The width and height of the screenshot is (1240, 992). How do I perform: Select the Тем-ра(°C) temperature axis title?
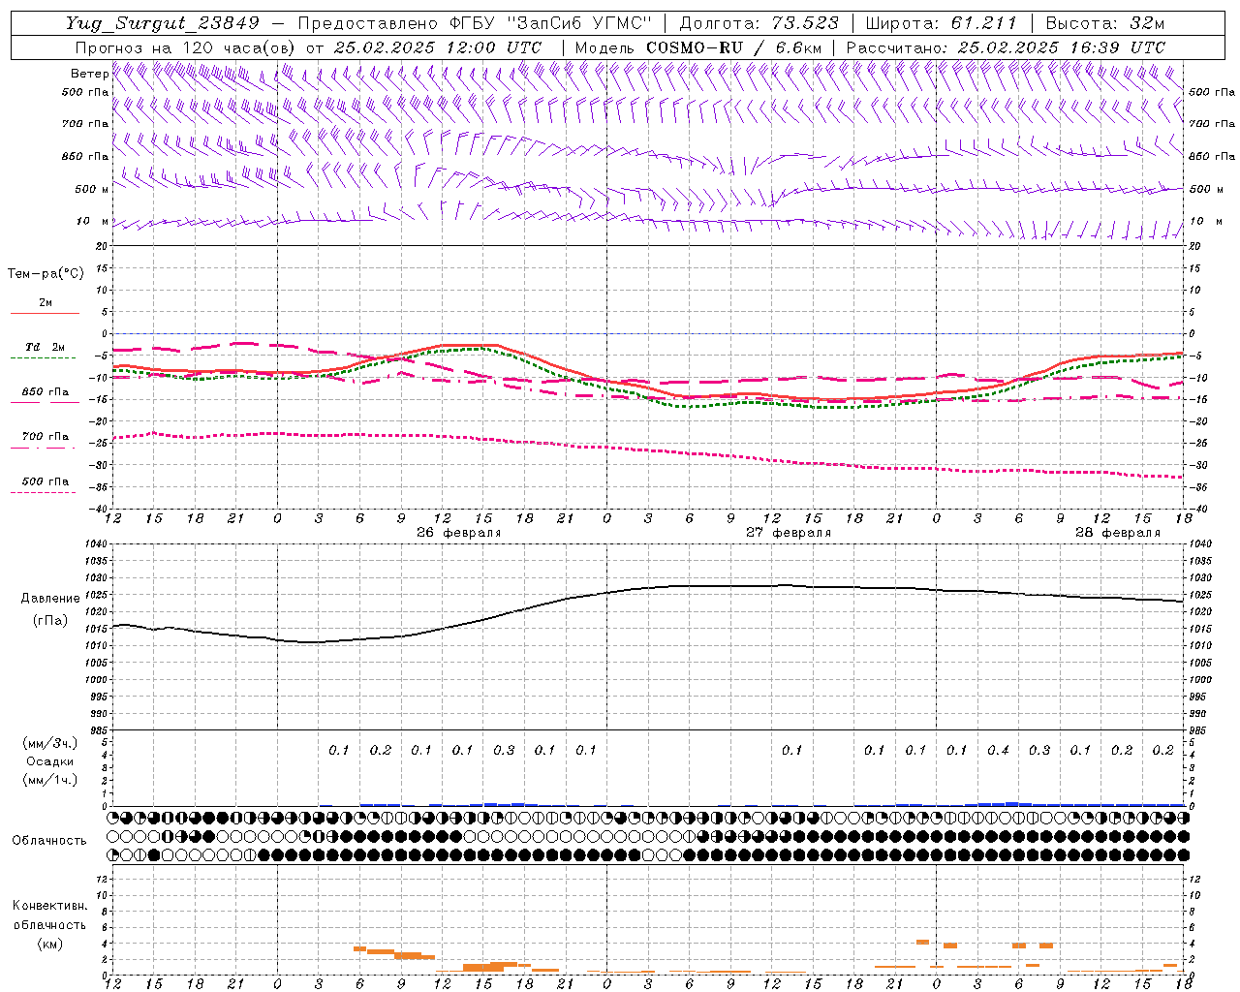tap(46, 274)
